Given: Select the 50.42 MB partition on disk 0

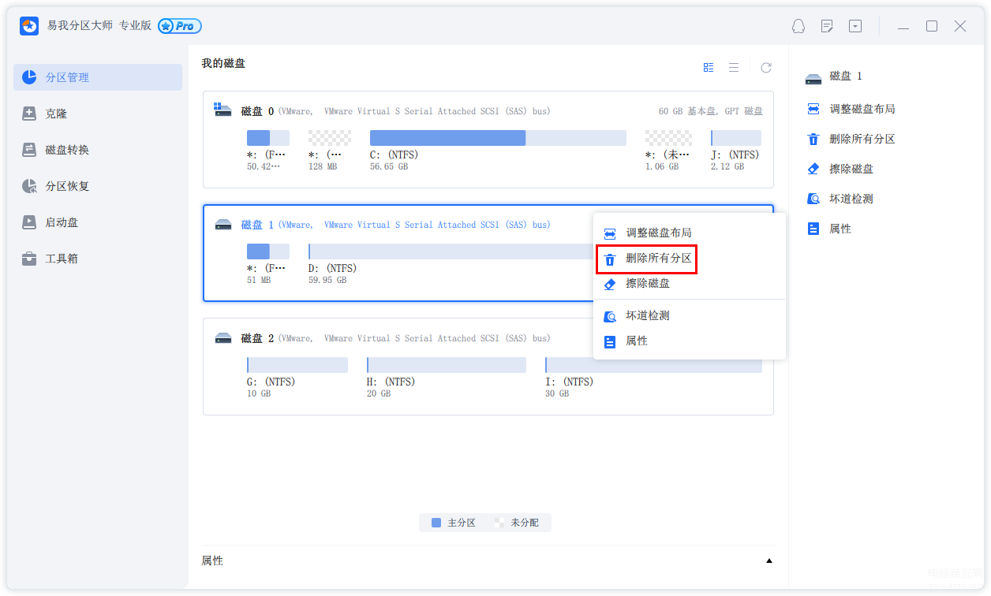Looking at the screenshot, I should coord(268,138).
